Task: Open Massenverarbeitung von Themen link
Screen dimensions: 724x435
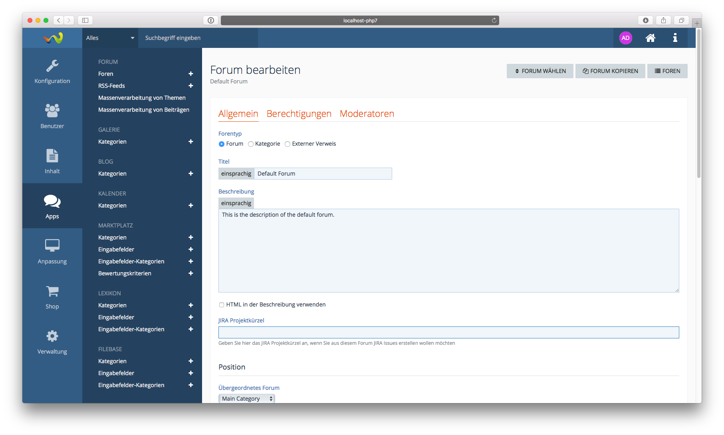Action: pyautogui.click(x=142, y=98)
